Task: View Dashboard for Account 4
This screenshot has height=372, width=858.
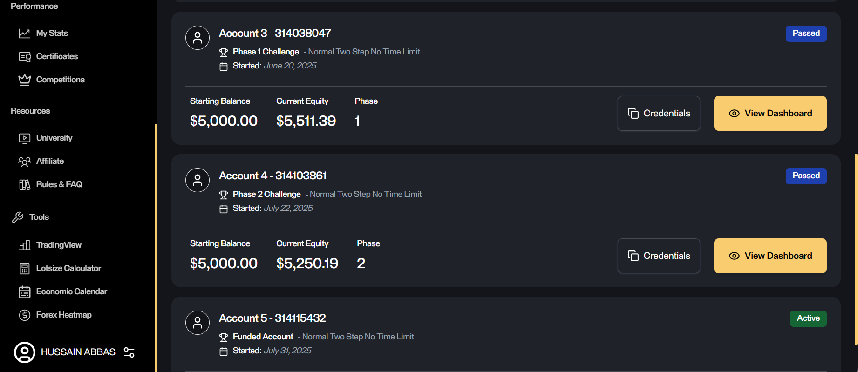Action: pyautogui.click(x=770, y=256)
